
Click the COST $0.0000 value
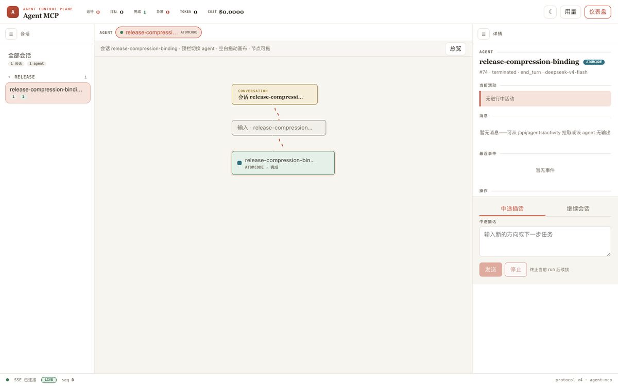pyautogui.click(x=231, y=12)
